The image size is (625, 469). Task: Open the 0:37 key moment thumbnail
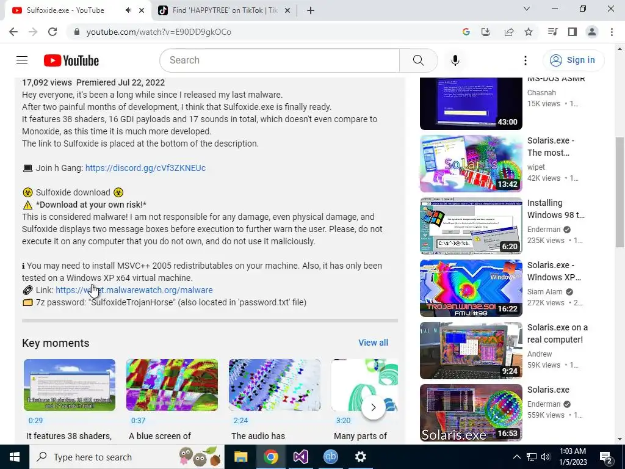pyautogui.click(x=172, y=385)
